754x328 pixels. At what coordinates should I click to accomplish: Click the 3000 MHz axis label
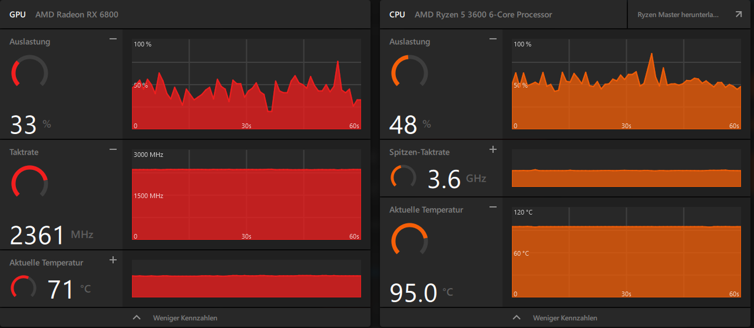point(148,155)
